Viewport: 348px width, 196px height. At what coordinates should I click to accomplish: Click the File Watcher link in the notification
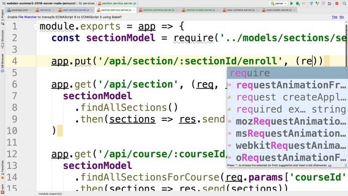pyautogui.click(x=28, y=17)
